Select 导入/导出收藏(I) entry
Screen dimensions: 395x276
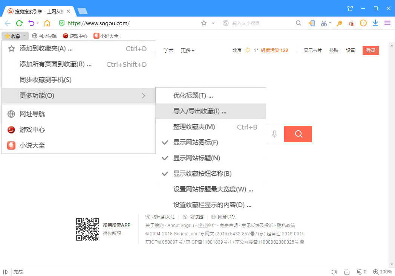tap(211, 111)
